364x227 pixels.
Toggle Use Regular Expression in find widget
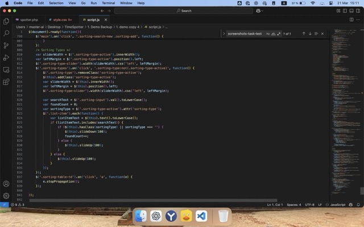[278, 33]
